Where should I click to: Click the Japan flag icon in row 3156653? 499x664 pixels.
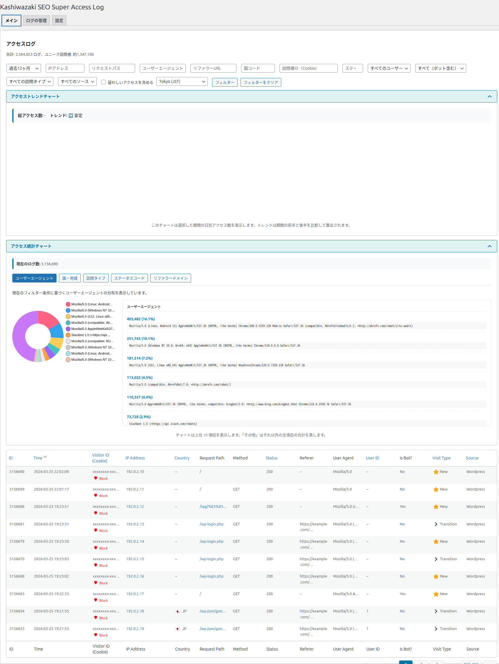coord(178,629)
